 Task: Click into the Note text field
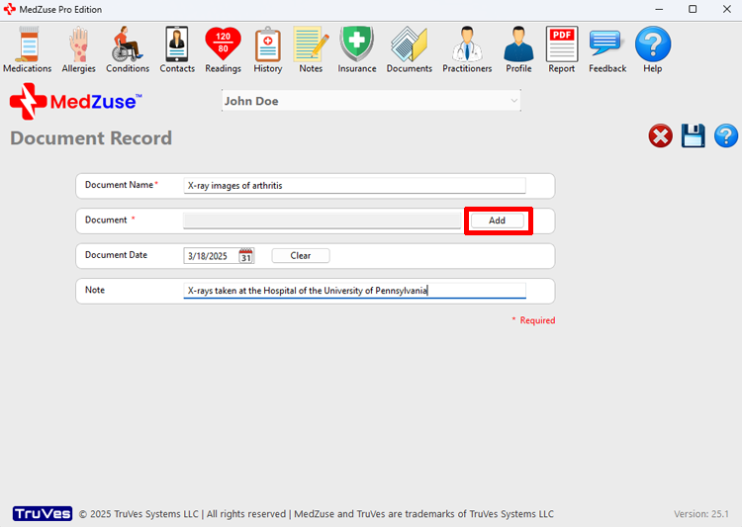[x=354, y=291]
